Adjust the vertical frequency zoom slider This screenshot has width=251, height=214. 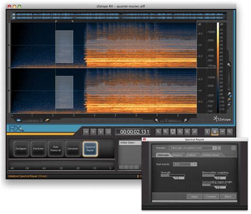(229, 79)
